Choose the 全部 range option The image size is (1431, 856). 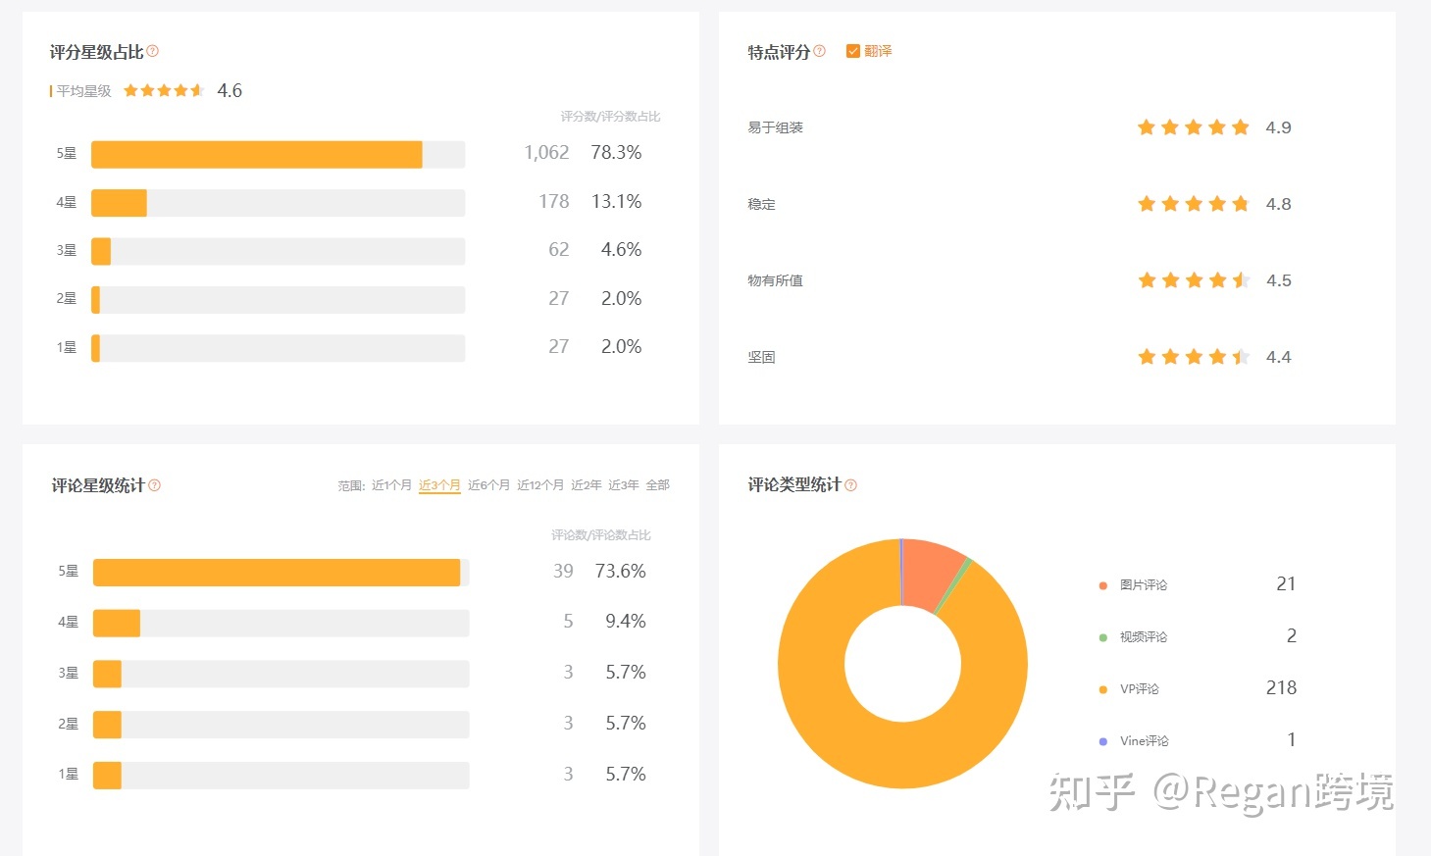[x=657, y=485]
